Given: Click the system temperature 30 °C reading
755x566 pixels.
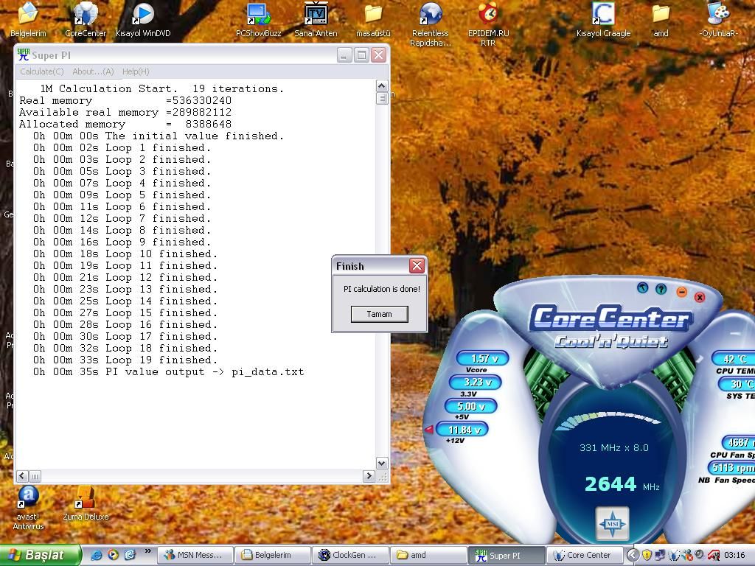Looking at the screenshot, I should point(737,383).
